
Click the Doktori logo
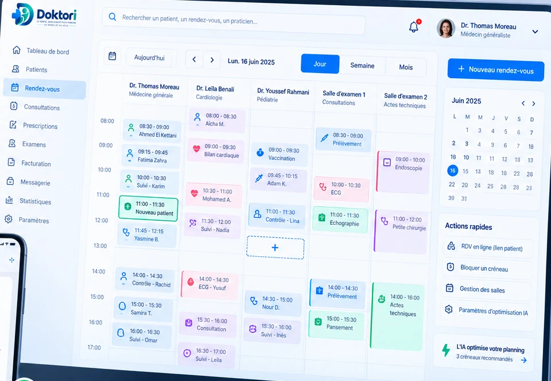(x=44, y=15)
